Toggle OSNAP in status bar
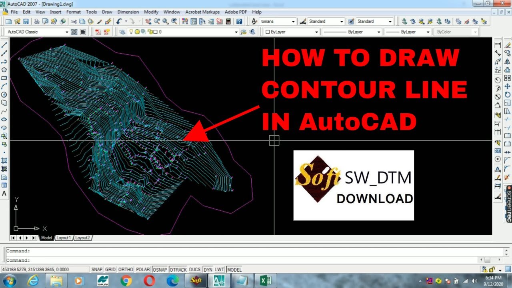 [160, 270]
